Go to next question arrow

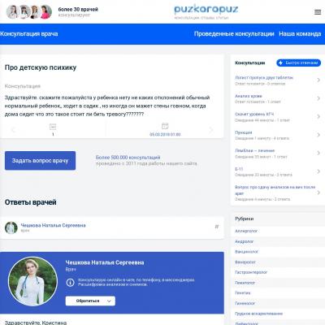pos(211,130)
